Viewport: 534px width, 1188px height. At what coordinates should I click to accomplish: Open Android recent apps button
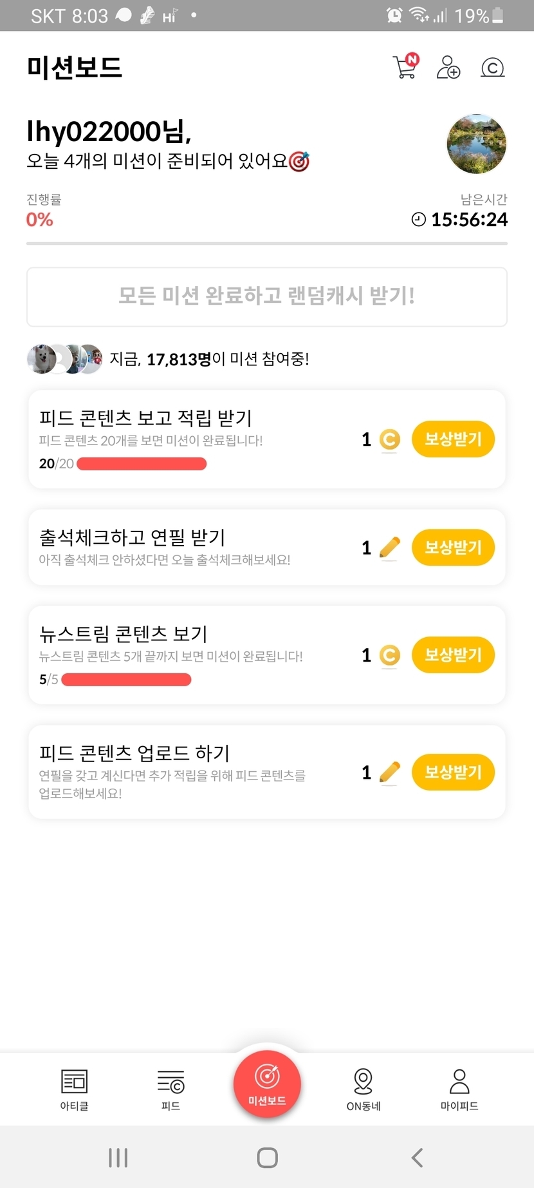(118, 1158)
